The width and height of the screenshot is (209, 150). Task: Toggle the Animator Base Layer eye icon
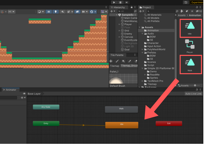click(24, 94)
